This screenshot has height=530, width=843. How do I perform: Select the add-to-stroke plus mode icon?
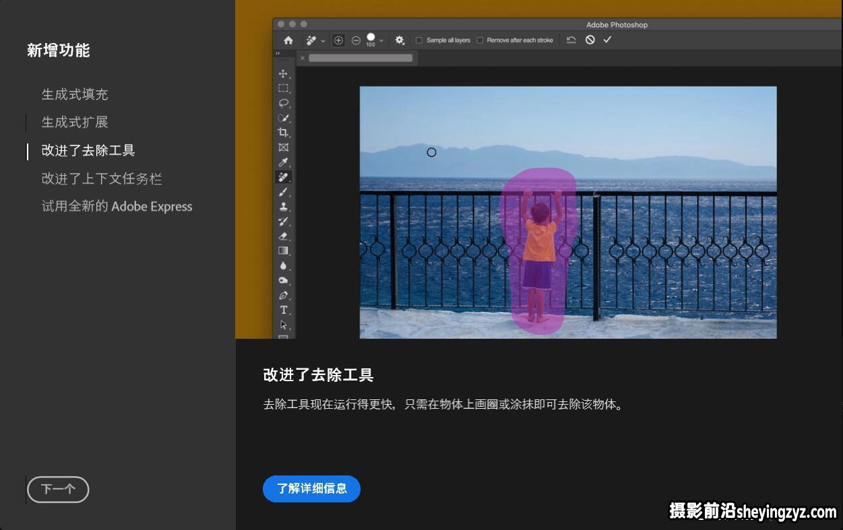click(338, 40)
